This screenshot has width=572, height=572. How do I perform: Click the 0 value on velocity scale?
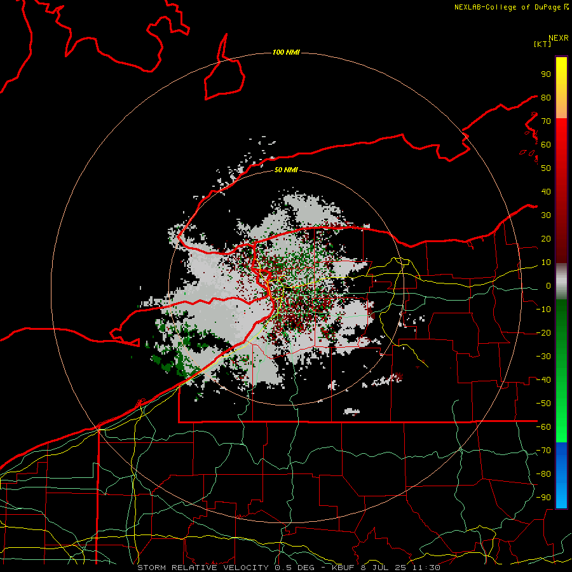[x=548, y=286]
